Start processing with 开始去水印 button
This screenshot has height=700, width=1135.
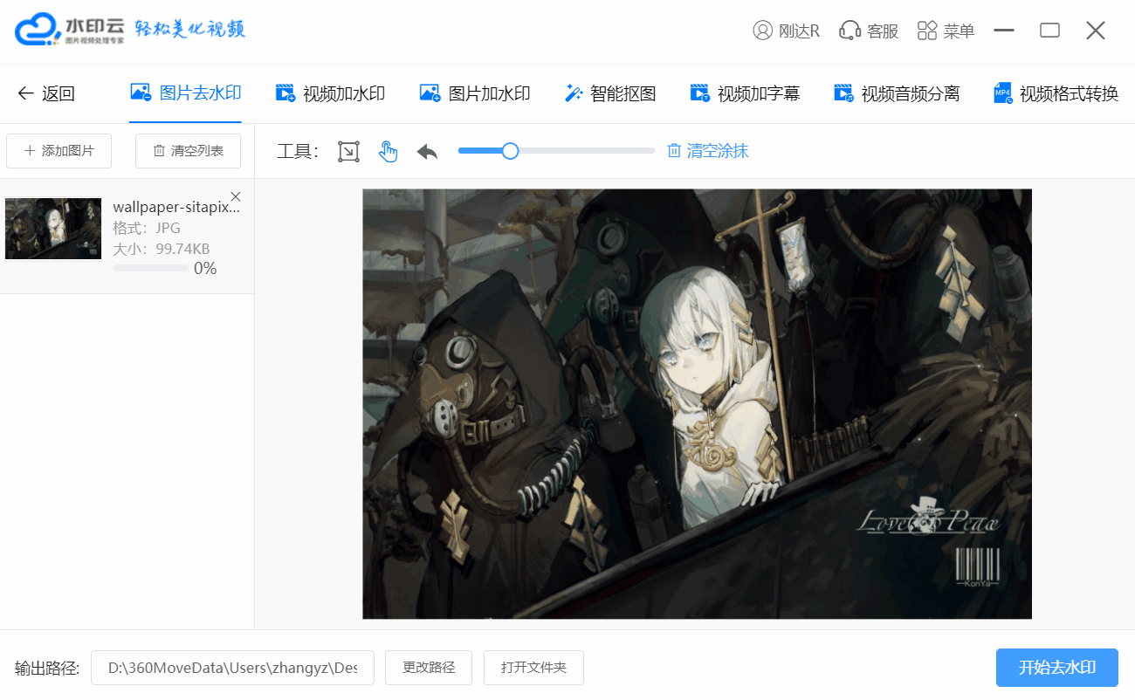tap(1056, 668)
